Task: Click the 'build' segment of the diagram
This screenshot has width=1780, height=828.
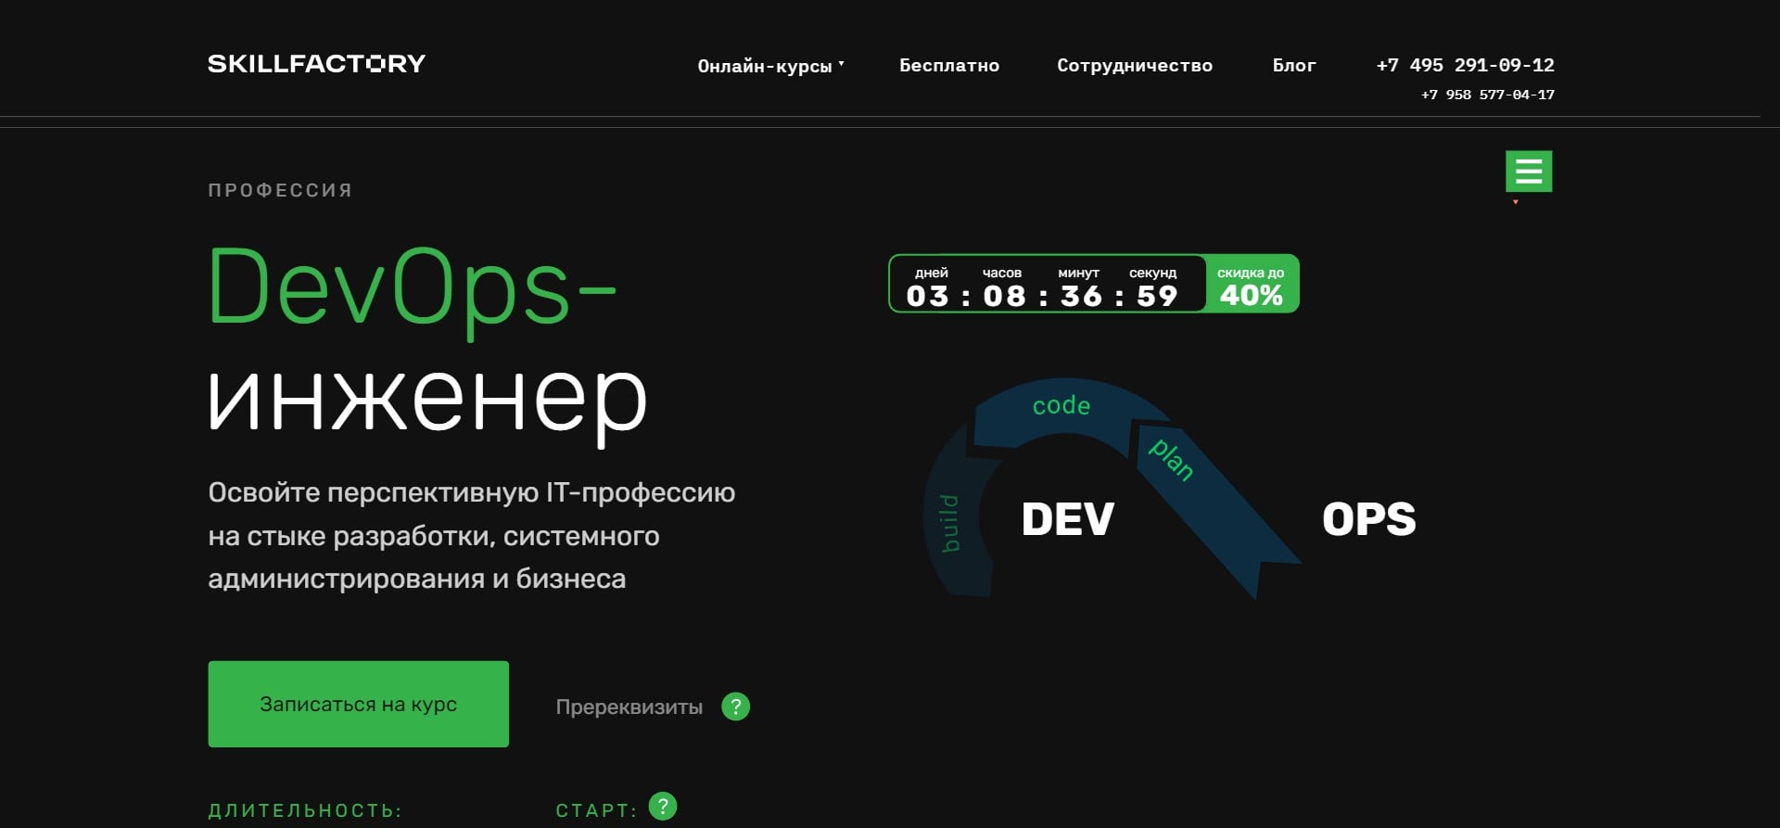Action: (x=950, y=524)
